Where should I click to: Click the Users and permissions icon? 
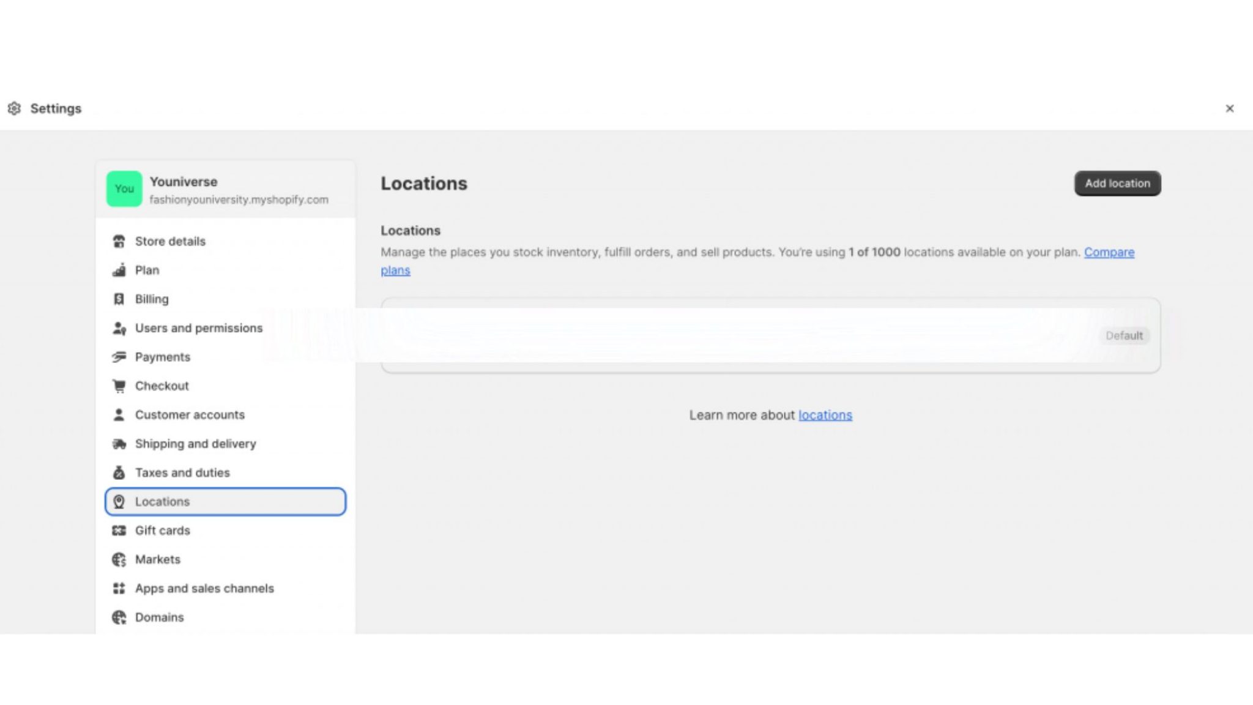[x=119, y=329]
